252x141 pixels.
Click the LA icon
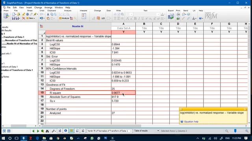(x=194, y=18)
